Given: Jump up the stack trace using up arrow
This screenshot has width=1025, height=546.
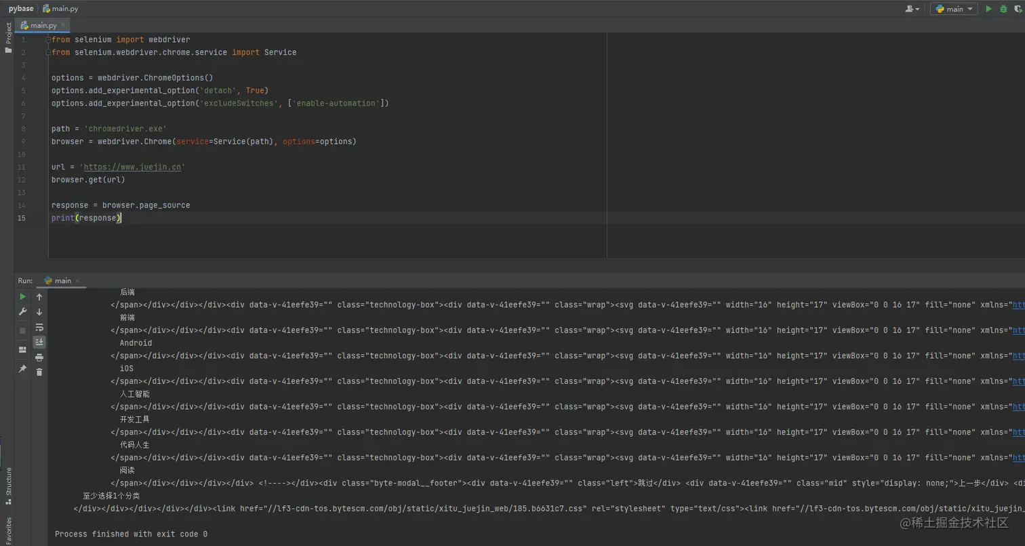Looking at the screenshot, I should (x=39, y=297).
